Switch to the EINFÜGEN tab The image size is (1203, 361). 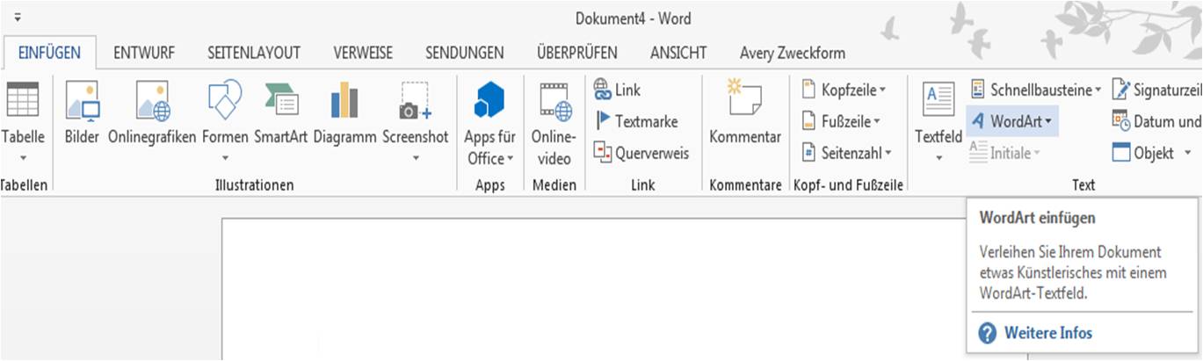[x=49, y=54]
